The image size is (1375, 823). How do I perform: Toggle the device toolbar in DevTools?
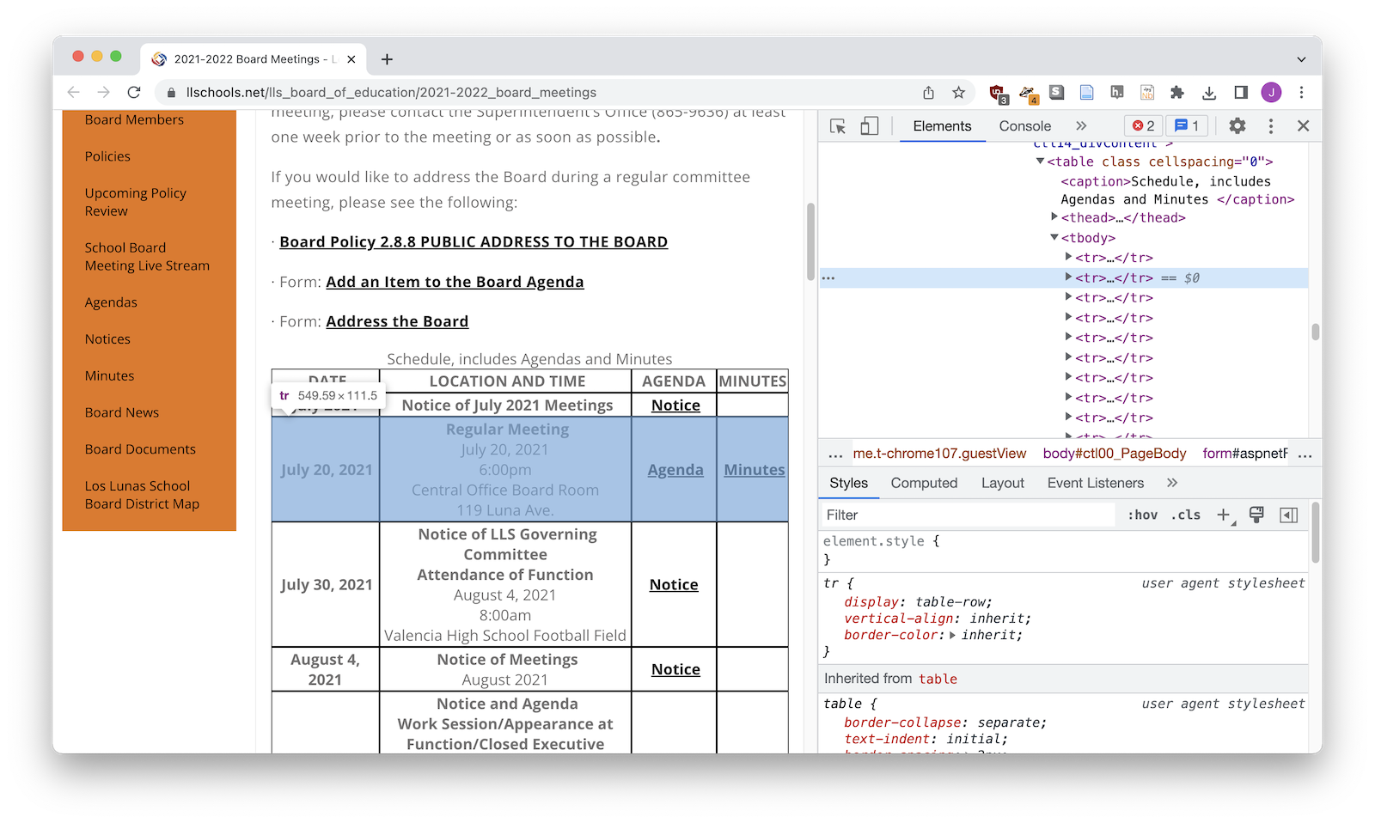click(x=870, y=126)
